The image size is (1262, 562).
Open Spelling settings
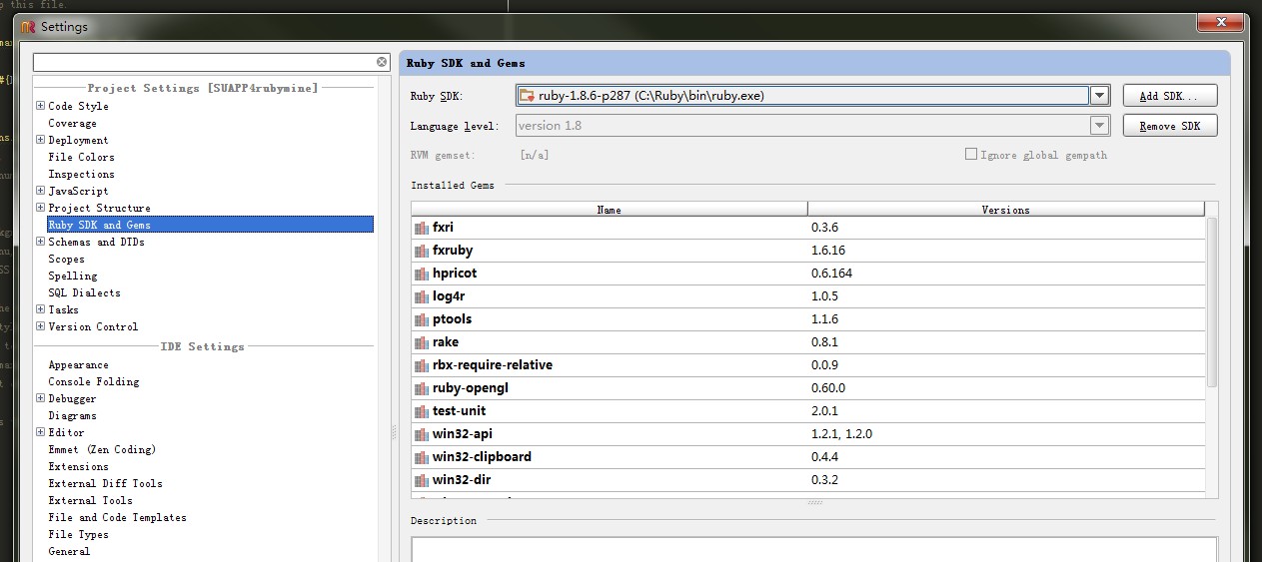(x=72, y=277)
